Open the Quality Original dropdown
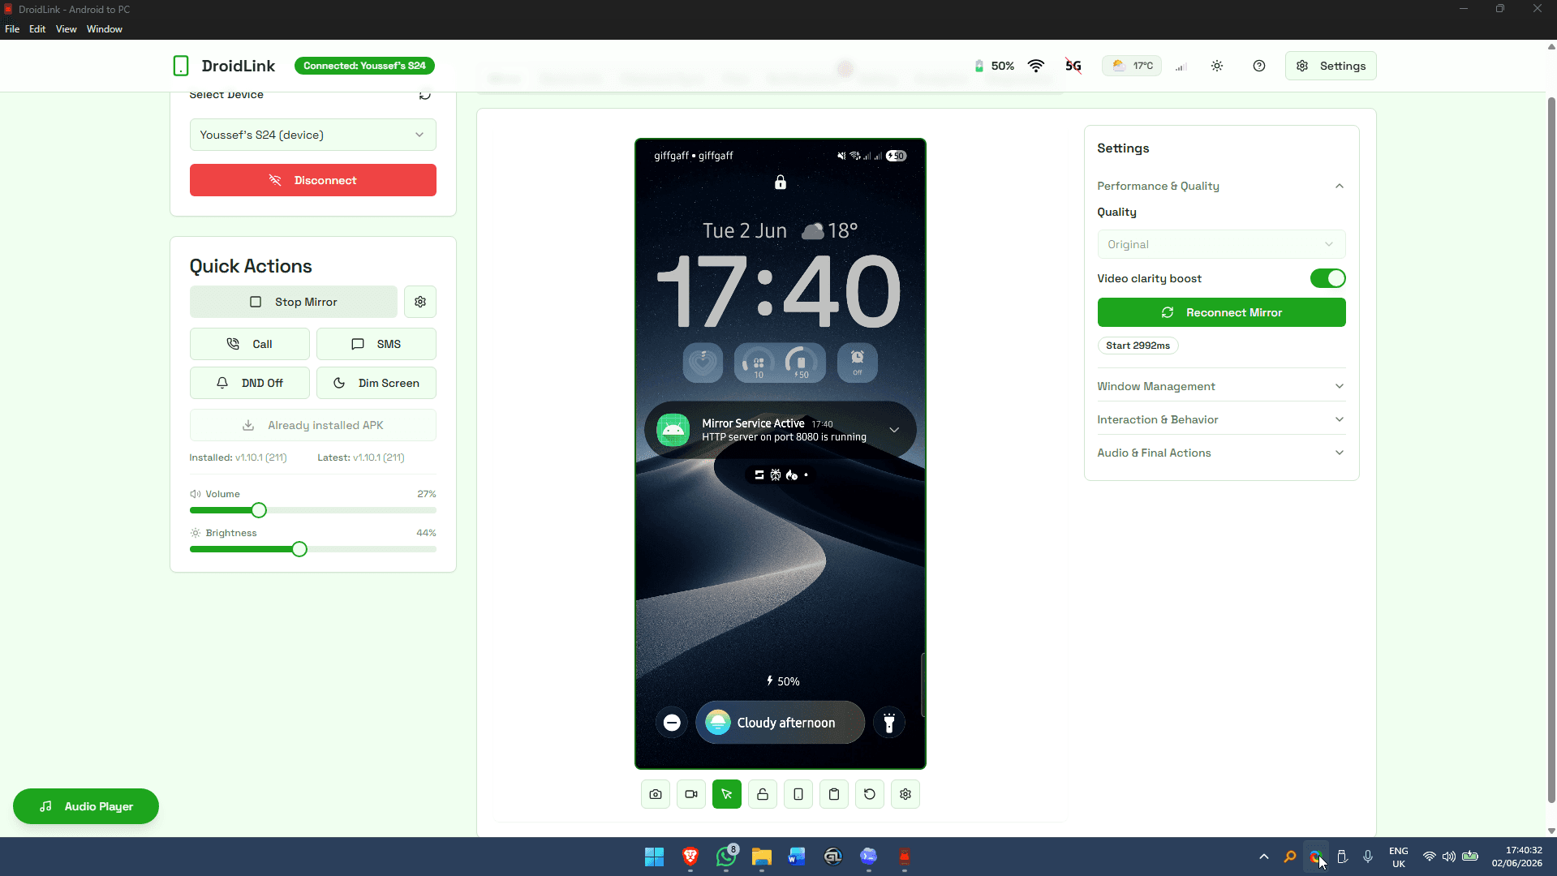 pos(1221,244)
